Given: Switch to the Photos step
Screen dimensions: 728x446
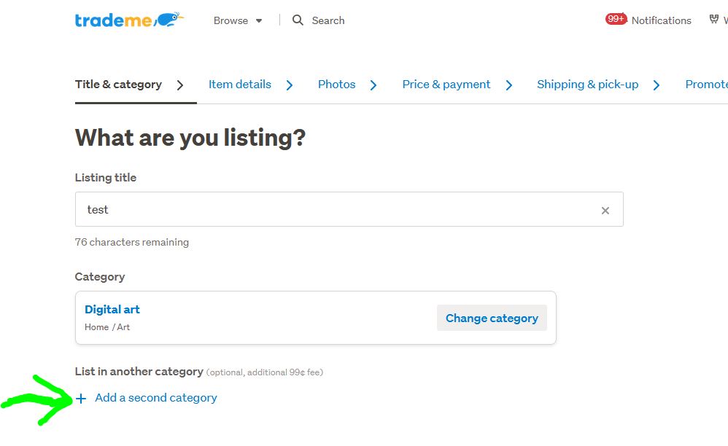Looking at the screenshot, I should tap(336, 85).
